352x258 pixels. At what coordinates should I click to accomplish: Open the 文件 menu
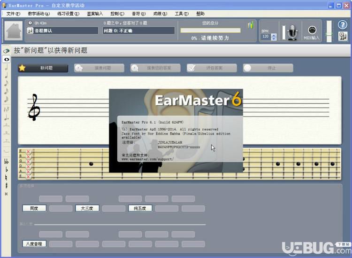[x=13, y=14]
